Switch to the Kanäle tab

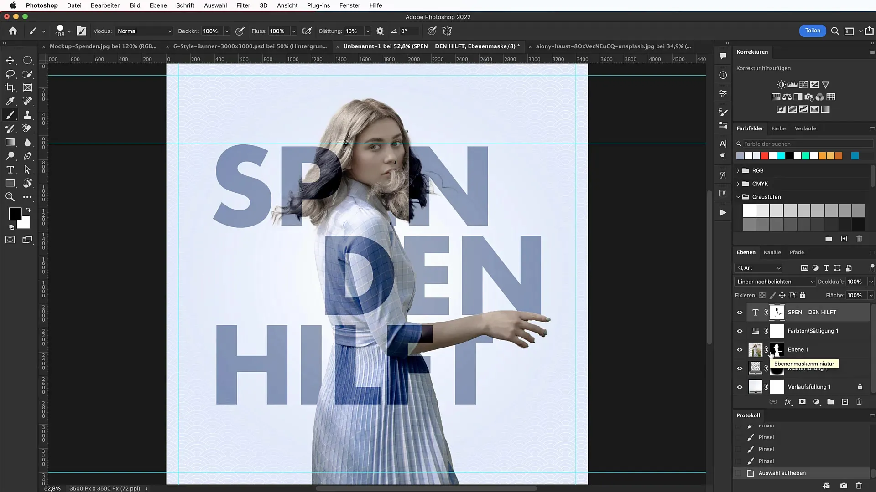(x=772, y=252)
